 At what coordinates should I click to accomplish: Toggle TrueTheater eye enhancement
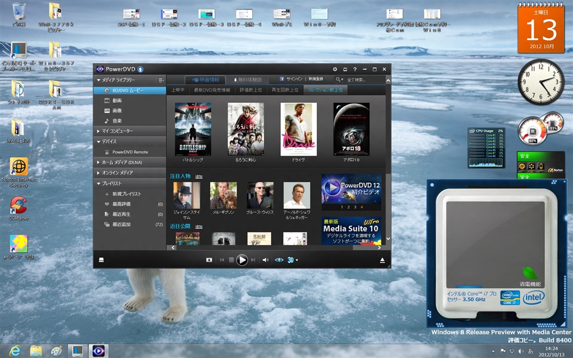[x=279, y=260]
